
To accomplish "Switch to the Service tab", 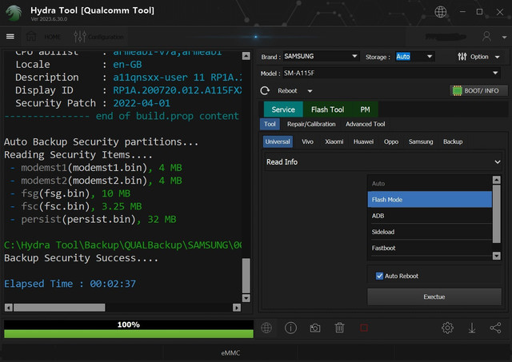I will click(283, 109).
